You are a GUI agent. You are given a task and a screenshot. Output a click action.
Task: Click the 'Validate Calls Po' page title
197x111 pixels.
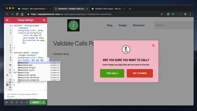coord(74,43)
